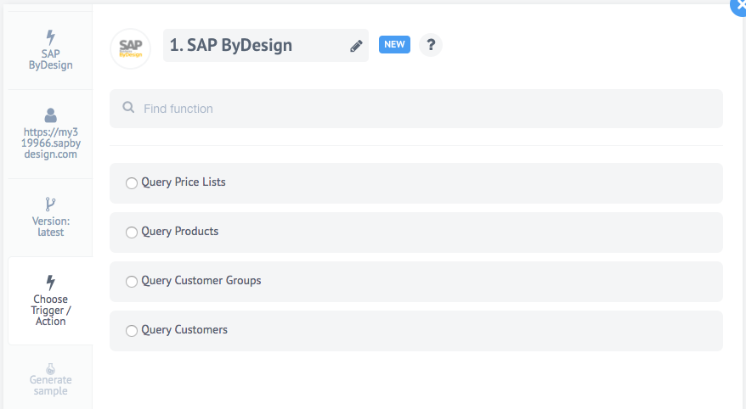This screenshot has width=746, height=409.
Task: Click the 'Query Products' label text
Action: click(x=180, y=232)
